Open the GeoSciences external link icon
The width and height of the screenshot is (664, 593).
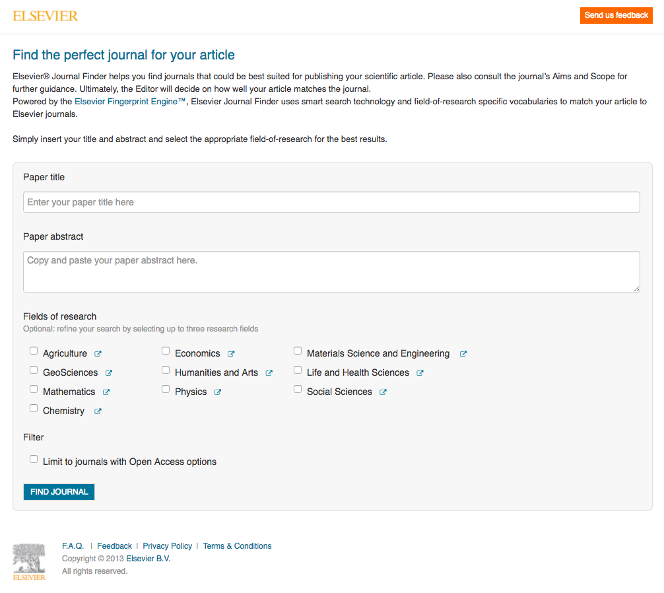109,373
